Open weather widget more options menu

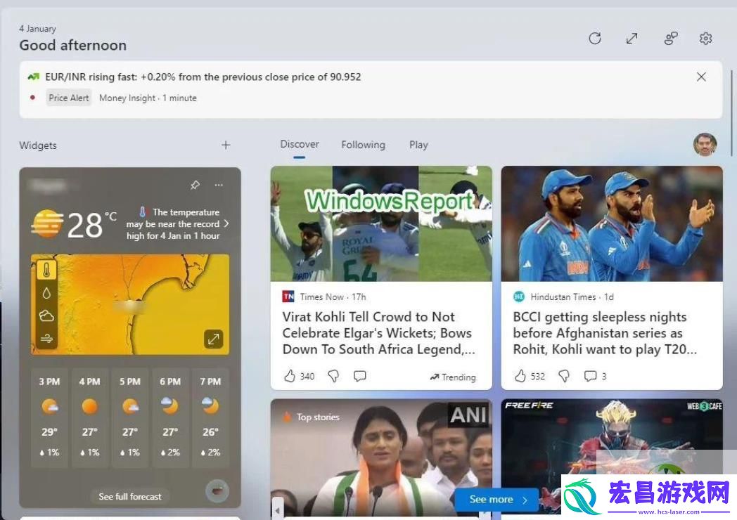[219, 185]
